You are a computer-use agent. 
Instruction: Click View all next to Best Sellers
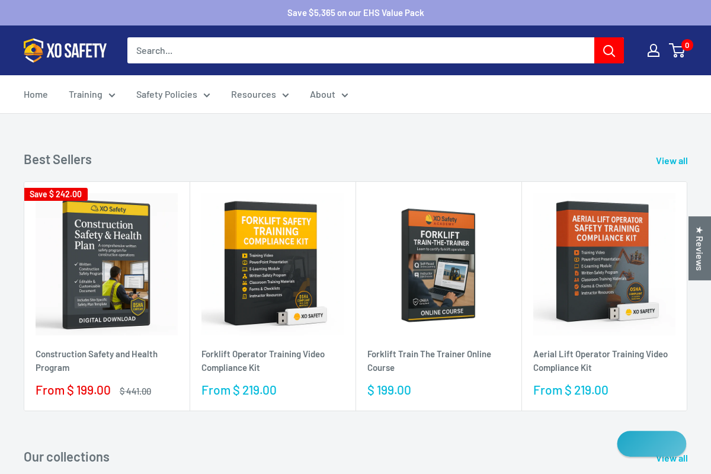(x=671, y=160)
